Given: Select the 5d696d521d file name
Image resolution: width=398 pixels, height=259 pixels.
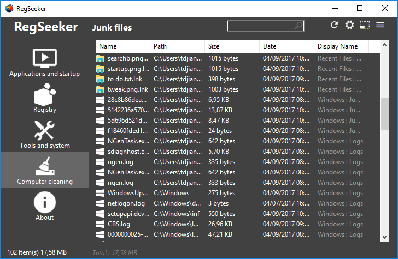Looking at the screenshot, I should coord(127,121).
